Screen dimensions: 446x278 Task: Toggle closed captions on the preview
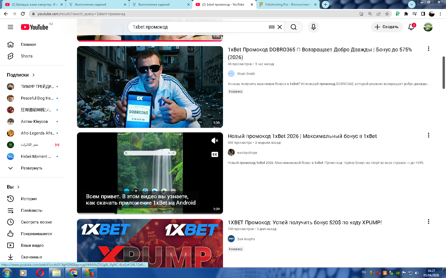pos(215,154)
